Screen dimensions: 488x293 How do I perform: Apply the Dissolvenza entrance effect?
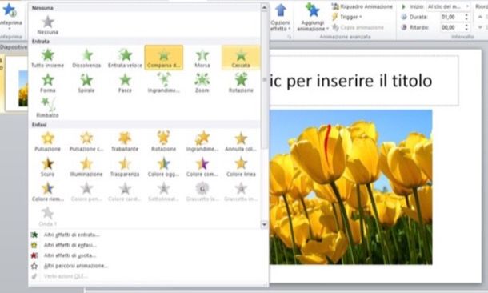86,58
